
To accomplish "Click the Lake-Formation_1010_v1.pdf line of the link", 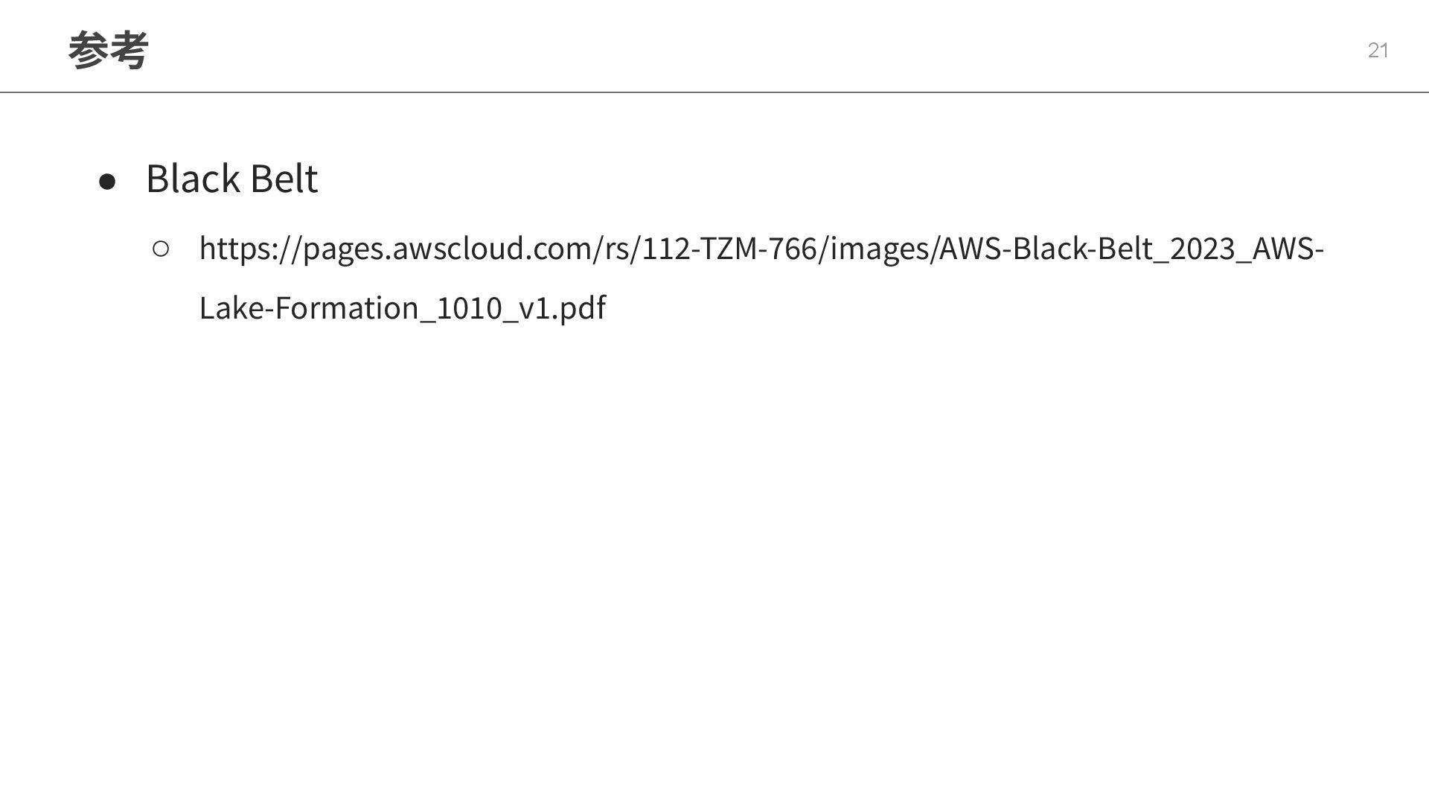I will (x=403, y=307).
